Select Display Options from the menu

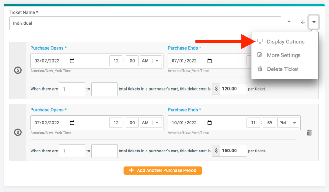pos(285,42)
